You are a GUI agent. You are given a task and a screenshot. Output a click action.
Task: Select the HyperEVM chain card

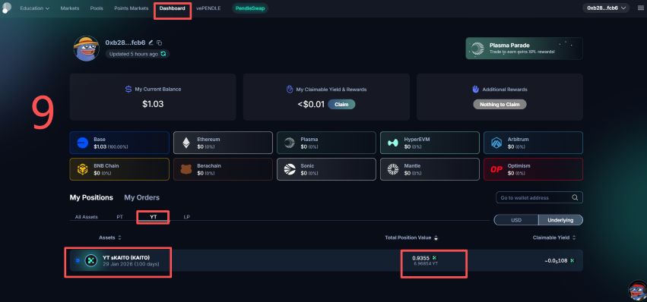[430, 143]
